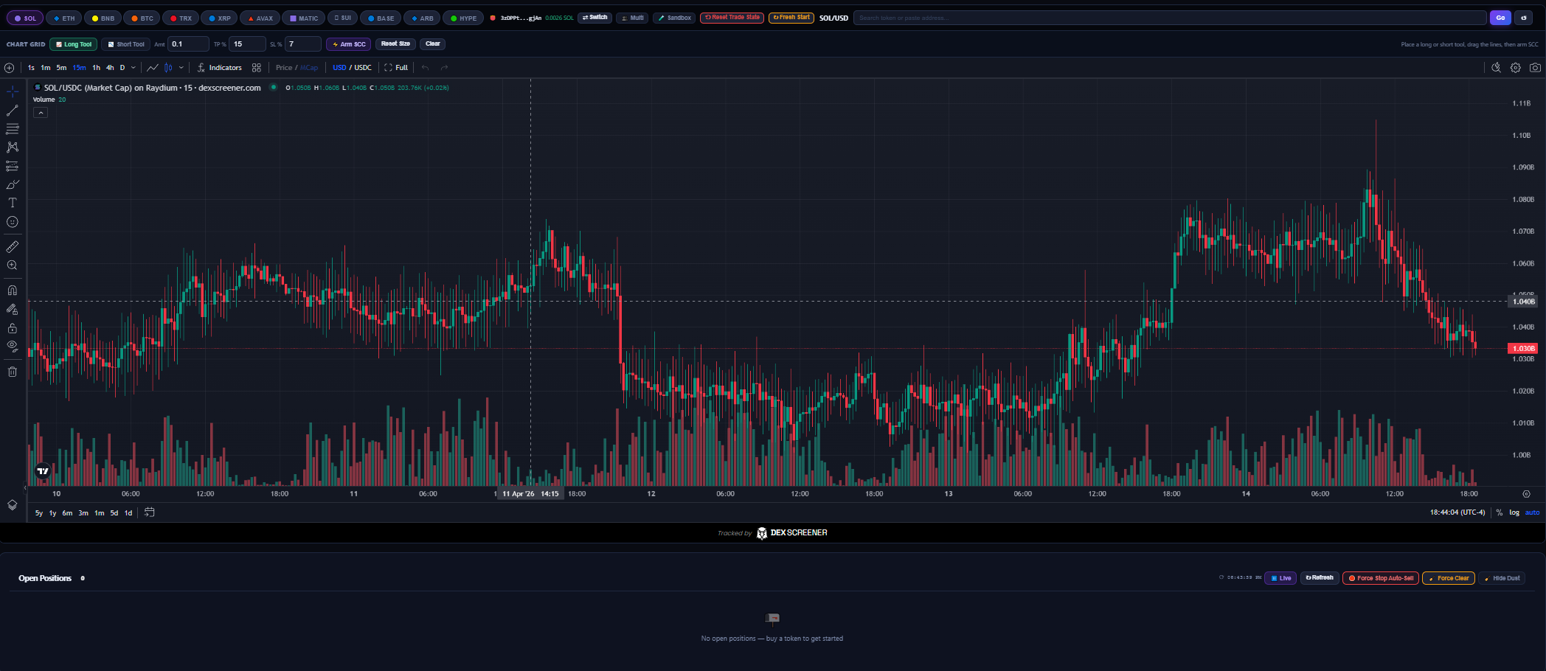Image resolution: width=1546 pixels, height=671 pixels.
Task: Click the Fresh Start button
Action: 791,16
